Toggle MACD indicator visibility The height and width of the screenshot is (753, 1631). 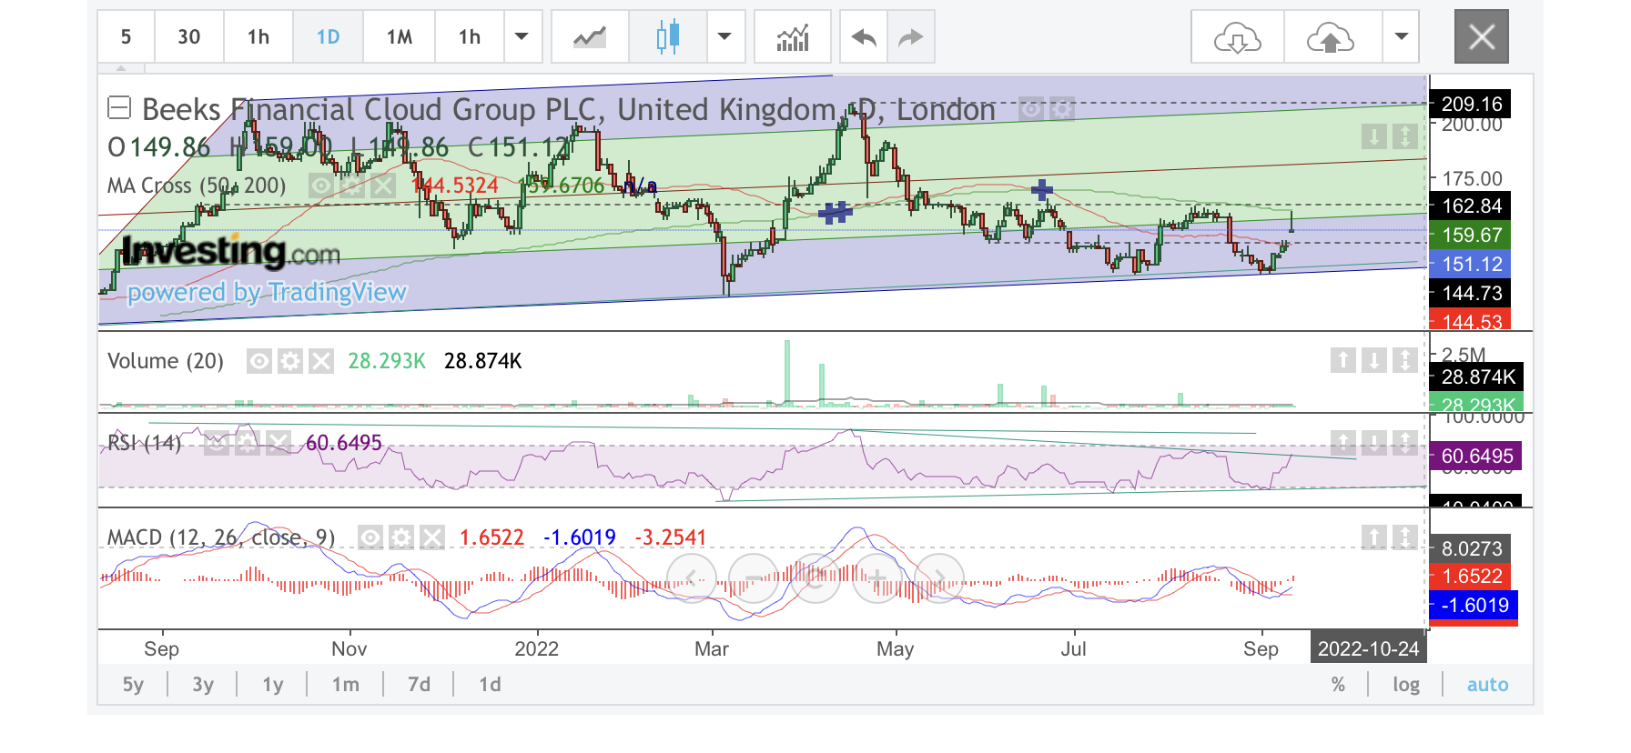[x=370, y=537]
